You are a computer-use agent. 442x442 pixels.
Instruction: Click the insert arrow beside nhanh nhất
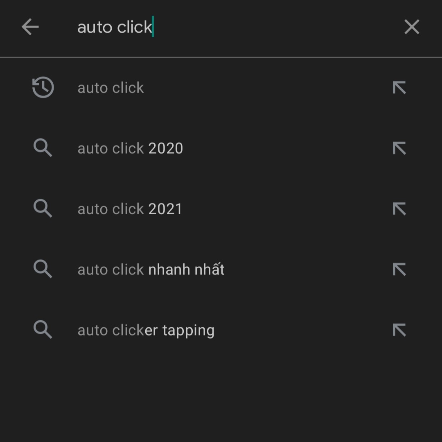point(399,269)
